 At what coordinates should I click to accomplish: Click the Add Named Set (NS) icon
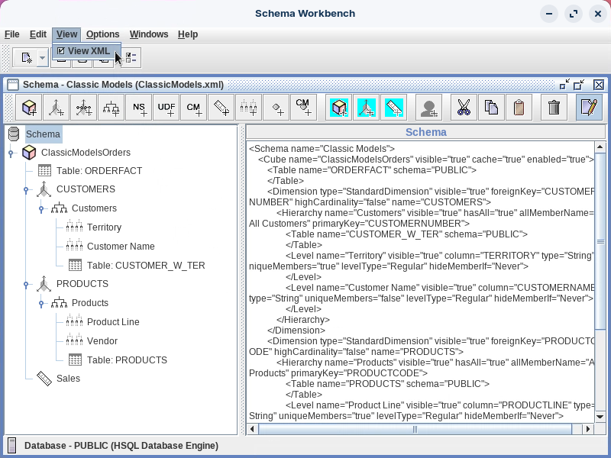[x=139, y=108]
